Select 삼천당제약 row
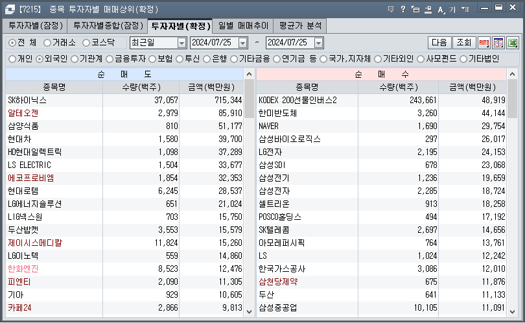525x323 pixels. (381, 281)
